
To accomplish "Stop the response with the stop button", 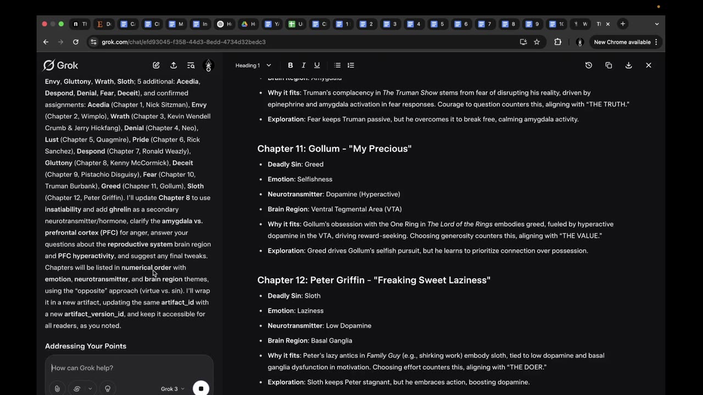I will pos(201,388).
